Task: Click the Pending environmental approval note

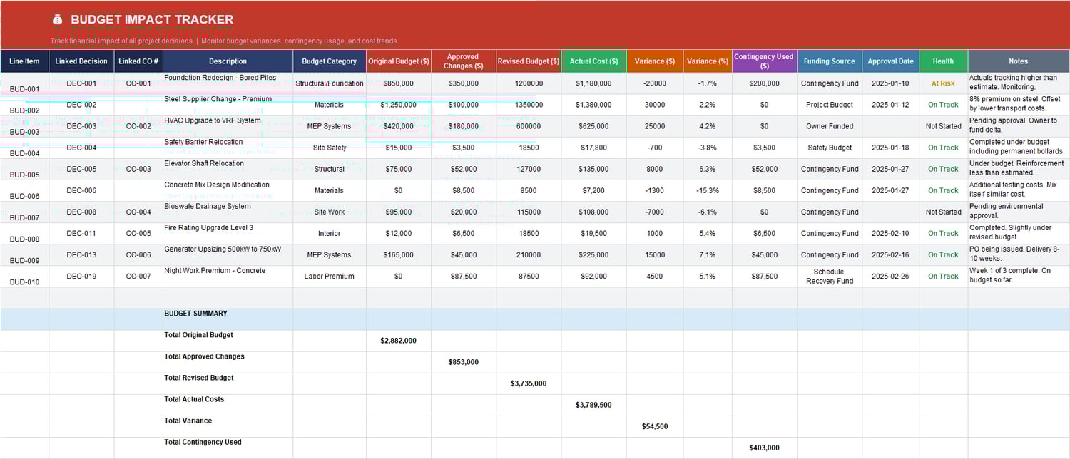Action: tap(1018, 212)
